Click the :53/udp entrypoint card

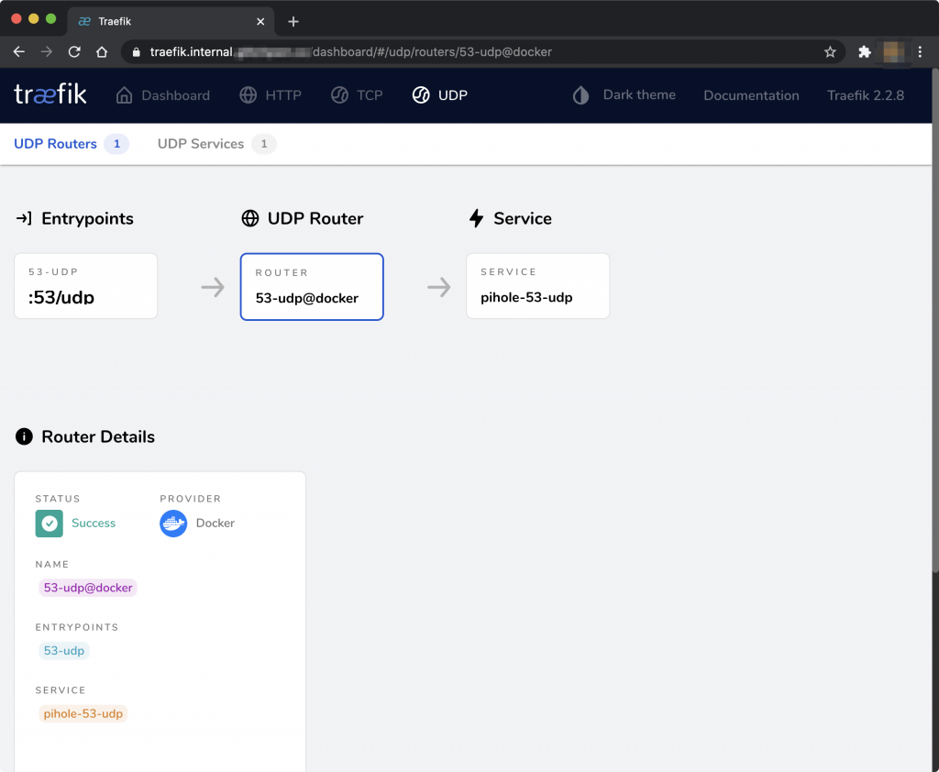[85, 286]
